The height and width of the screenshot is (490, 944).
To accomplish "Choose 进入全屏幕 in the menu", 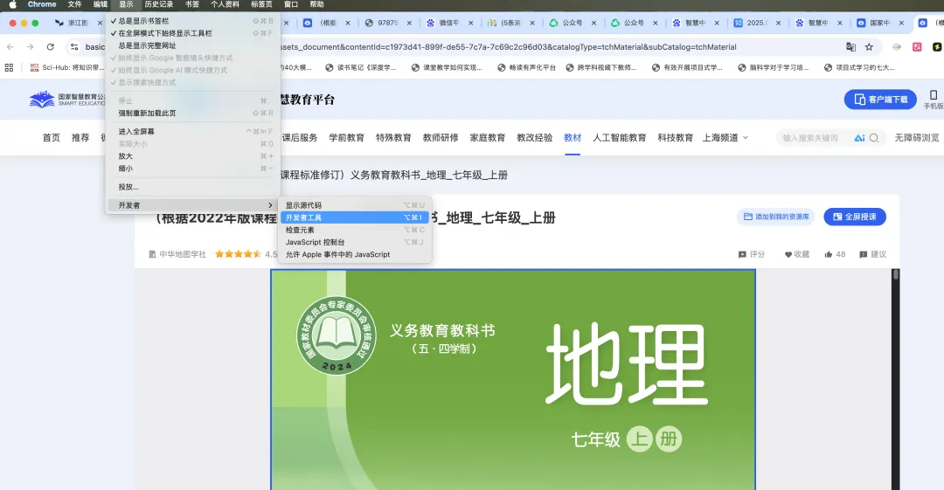I will pos(192,132).
